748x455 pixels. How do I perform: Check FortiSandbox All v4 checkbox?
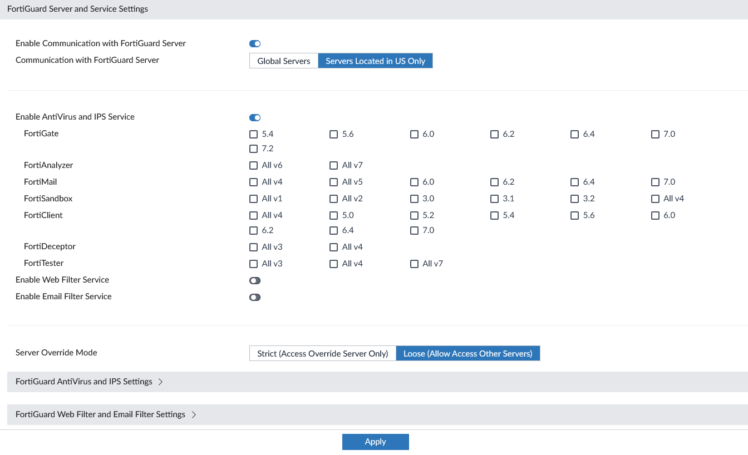(655, 199)
